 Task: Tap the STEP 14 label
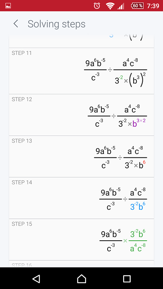pos(22,182)
